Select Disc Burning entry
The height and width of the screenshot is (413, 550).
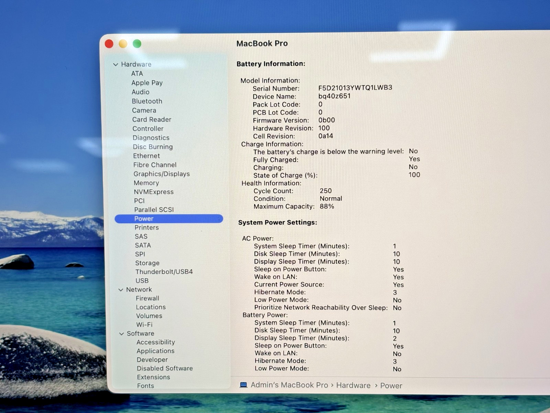(153, 147)
